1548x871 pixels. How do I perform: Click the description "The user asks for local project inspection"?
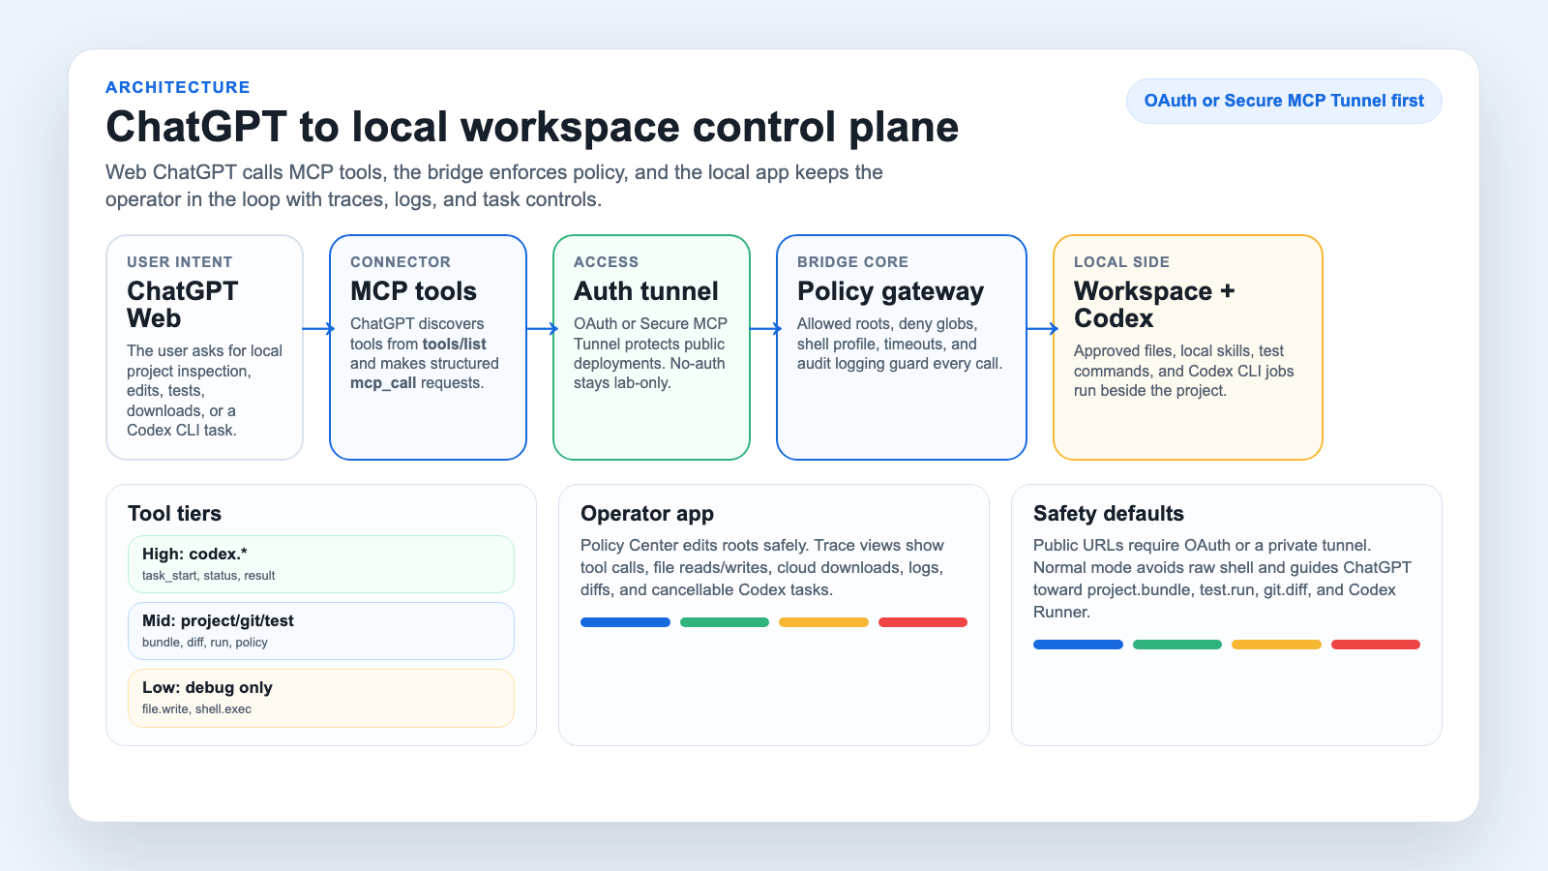pos(205,391)
